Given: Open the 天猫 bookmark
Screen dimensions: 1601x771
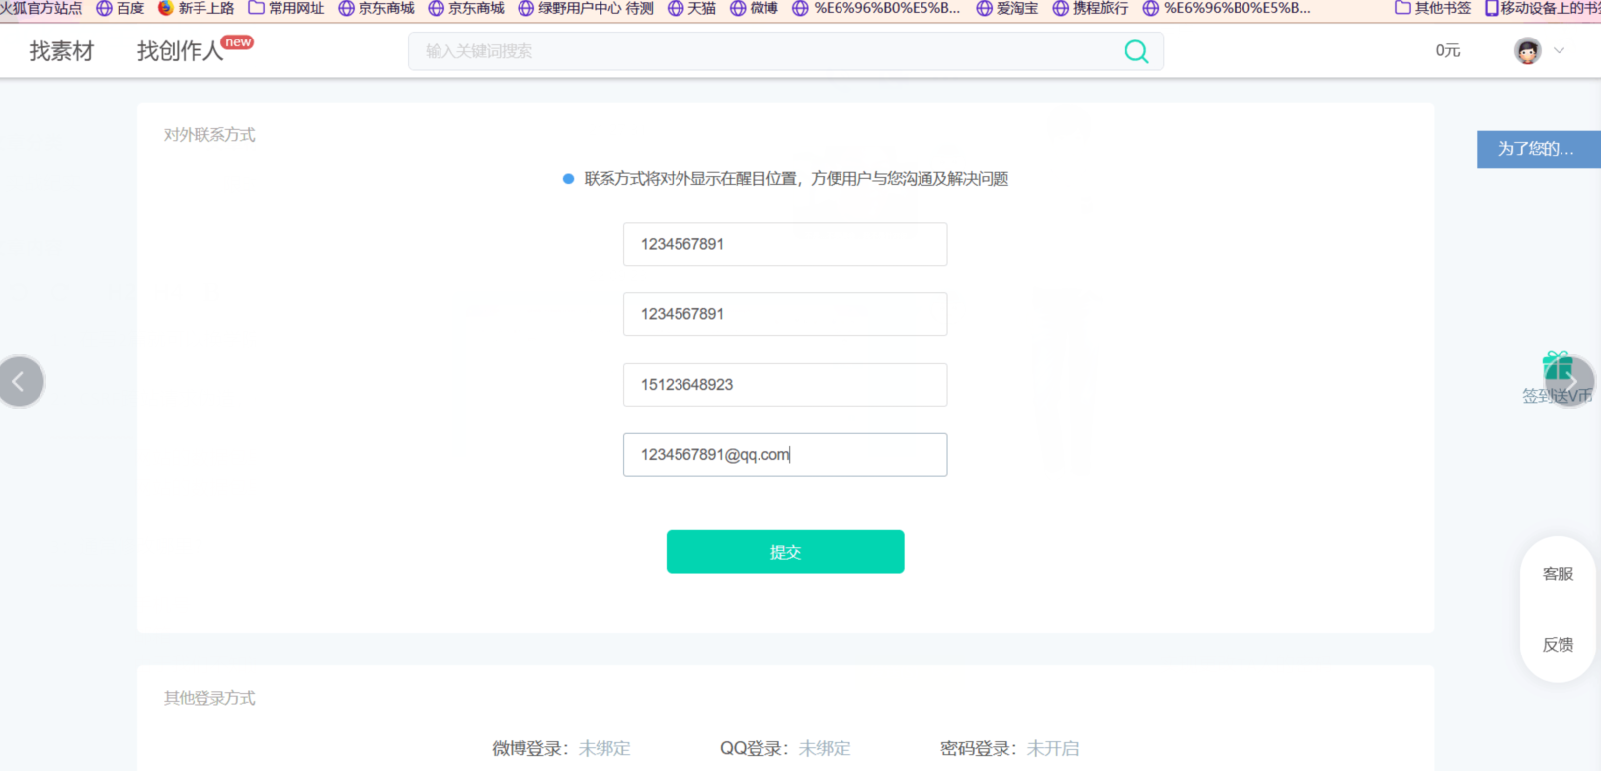Looking at the screenshot, I should click(691, 8).
